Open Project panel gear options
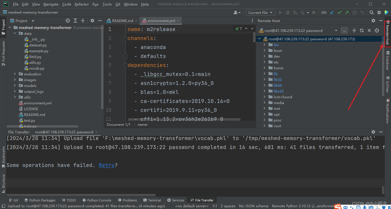Image resolution: width=391 pixels, height=209 pixels. point(92,21)
